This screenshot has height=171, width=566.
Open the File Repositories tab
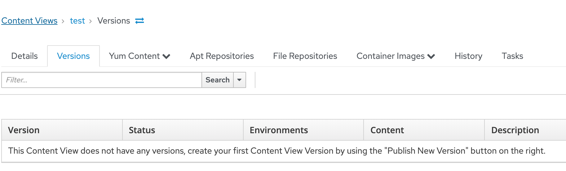(x=305, y=56)
